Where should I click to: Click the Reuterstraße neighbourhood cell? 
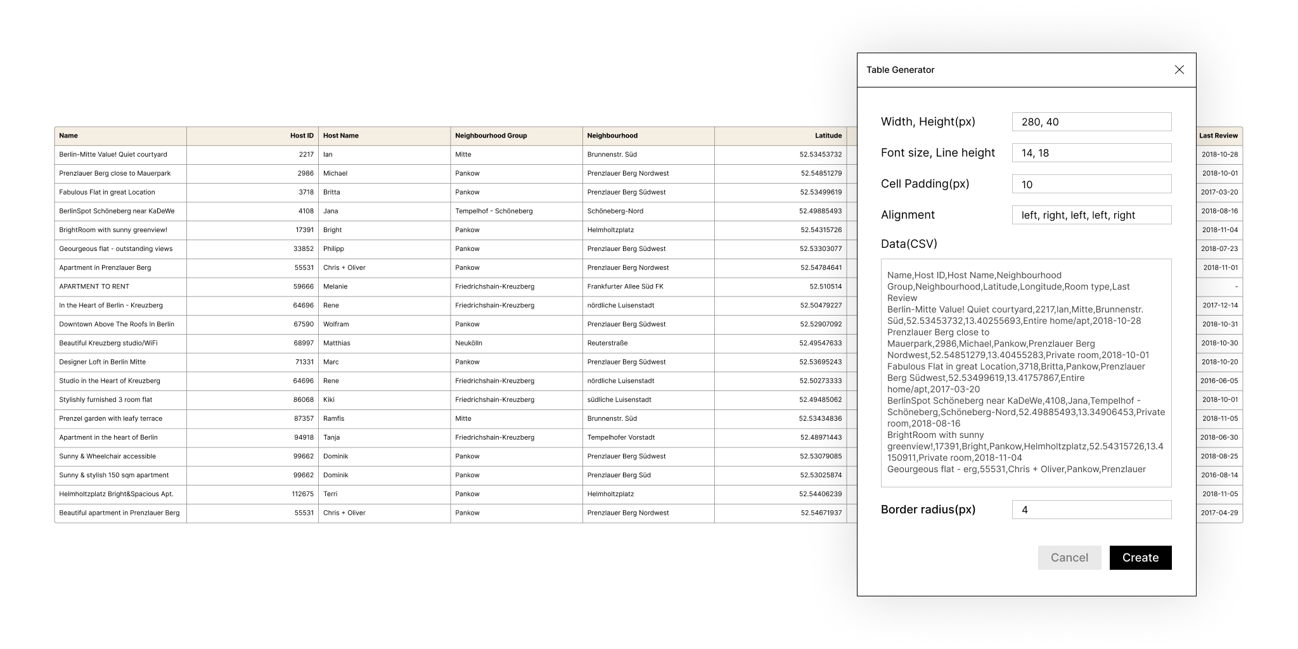[648, 343]
